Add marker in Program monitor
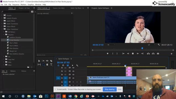 [x=108, y=54]
